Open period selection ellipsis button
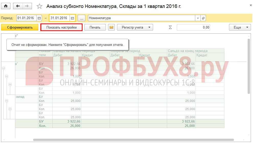This screenshot has width=253, height=143. pyautogui.click(x=82, y=18)
